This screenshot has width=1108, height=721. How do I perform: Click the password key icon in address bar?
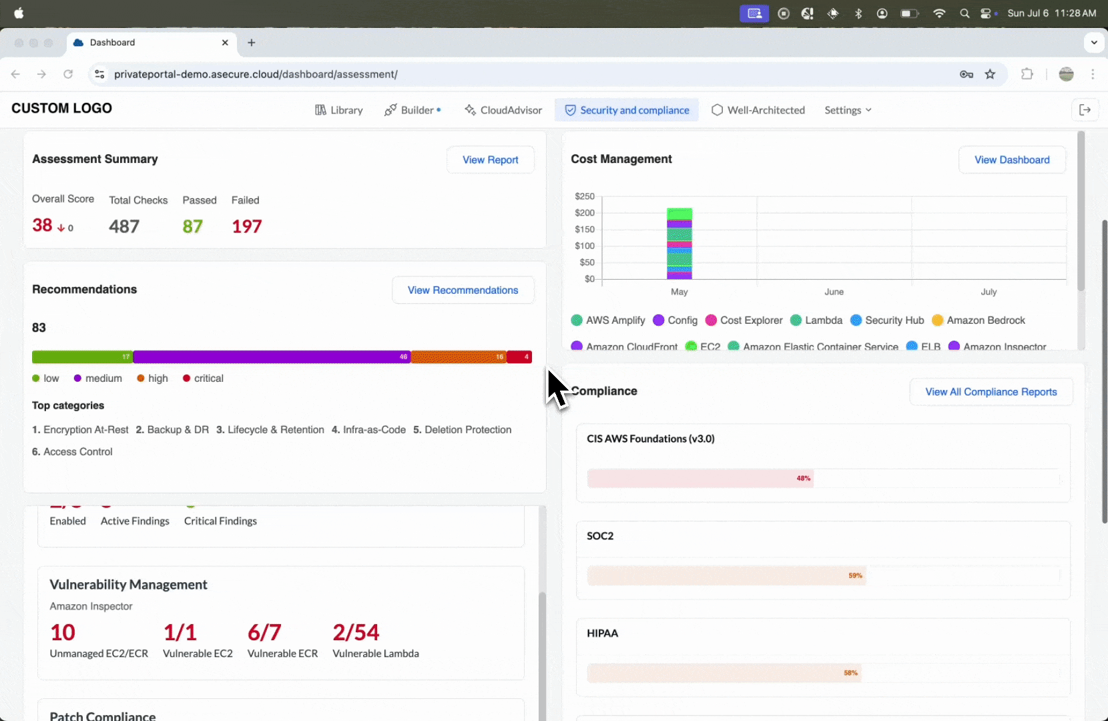[966, 74]
